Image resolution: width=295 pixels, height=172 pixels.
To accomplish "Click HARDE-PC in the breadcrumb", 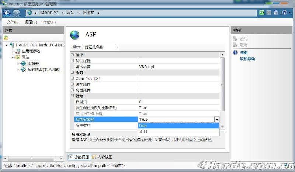I will (49, 13).
